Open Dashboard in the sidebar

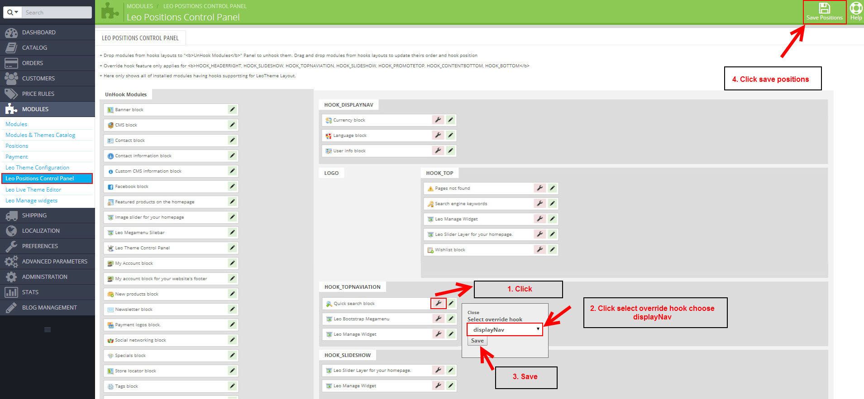pyautogui.click(x=48, y=32)
